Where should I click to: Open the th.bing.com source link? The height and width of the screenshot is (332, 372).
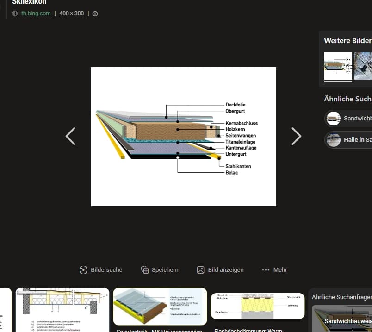click(x=36, y=13)
